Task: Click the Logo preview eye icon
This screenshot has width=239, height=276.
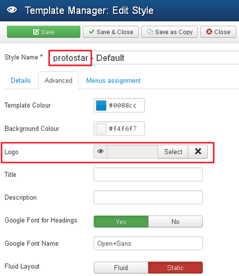Action: pos(100,152)
